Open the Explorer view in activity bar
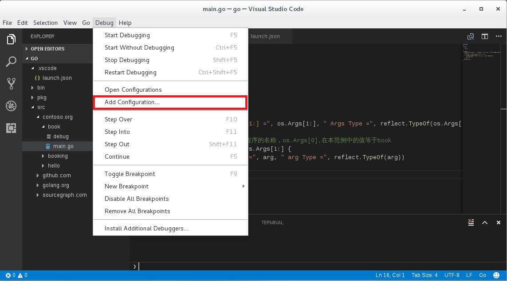The width and height of the screenshot is (507, 281). click(11, 39)
